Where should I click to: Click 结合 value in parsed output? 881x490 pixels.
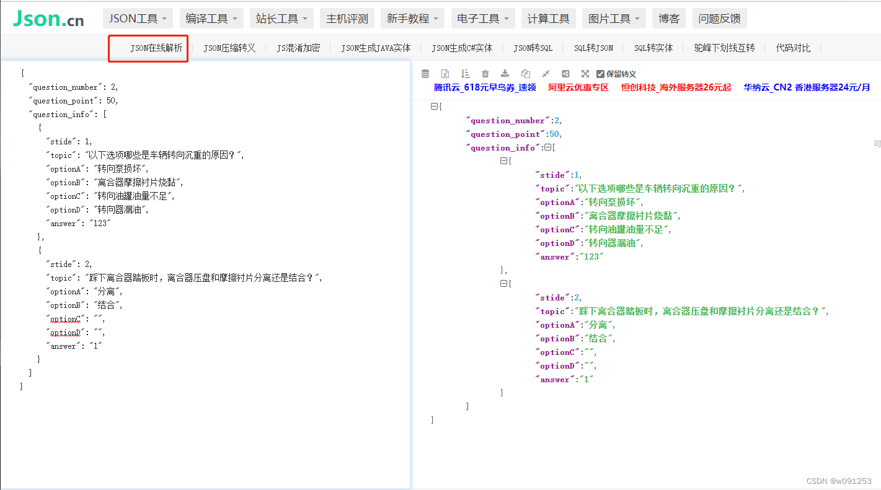598,338
